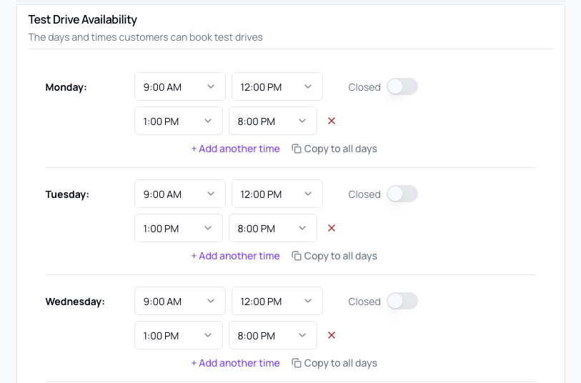Open Wednesday 12:00 PM end time dropdown
The width and height of the screenshot is (581, 383).
(x=277, y=301)
